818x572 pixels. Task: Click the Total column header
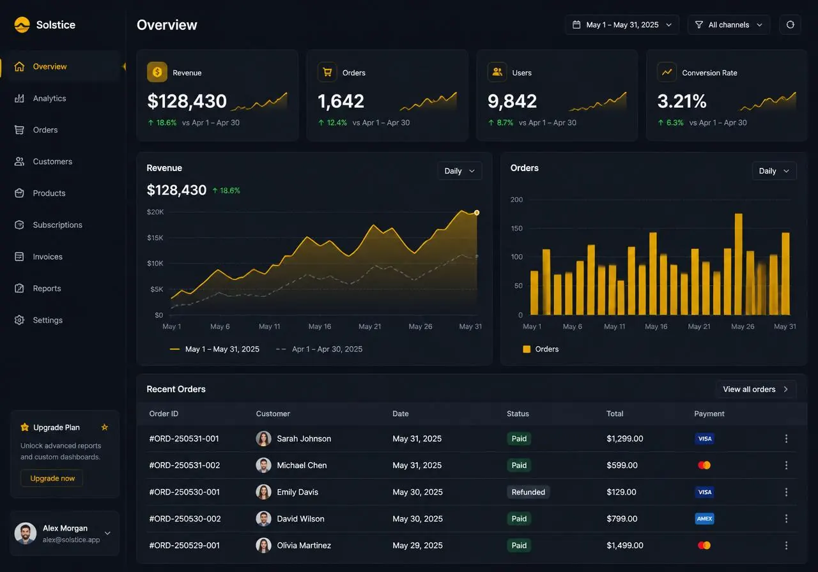(x=615, y=414)
